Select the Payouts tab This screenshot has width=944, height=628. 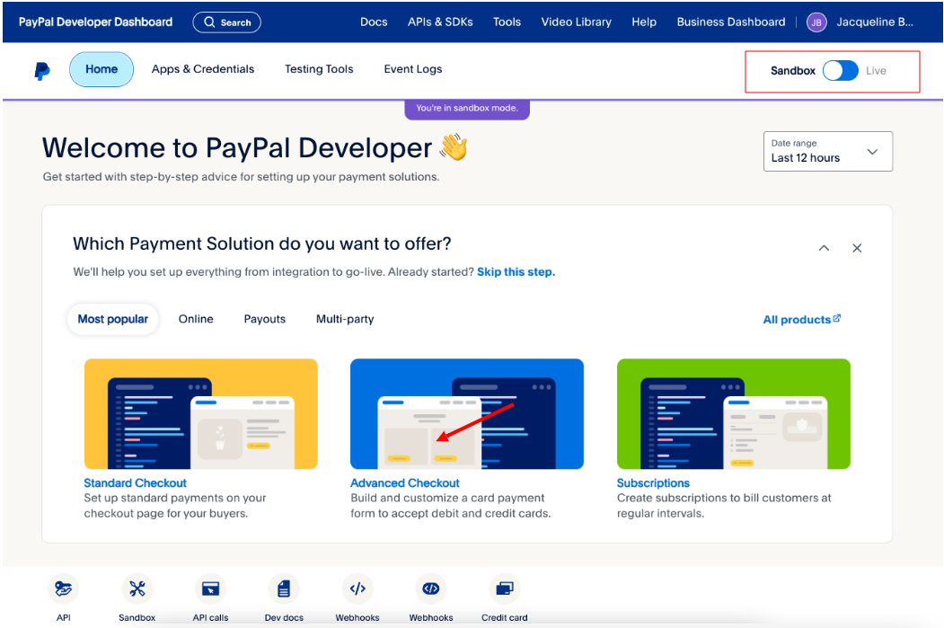click(265, 319)
